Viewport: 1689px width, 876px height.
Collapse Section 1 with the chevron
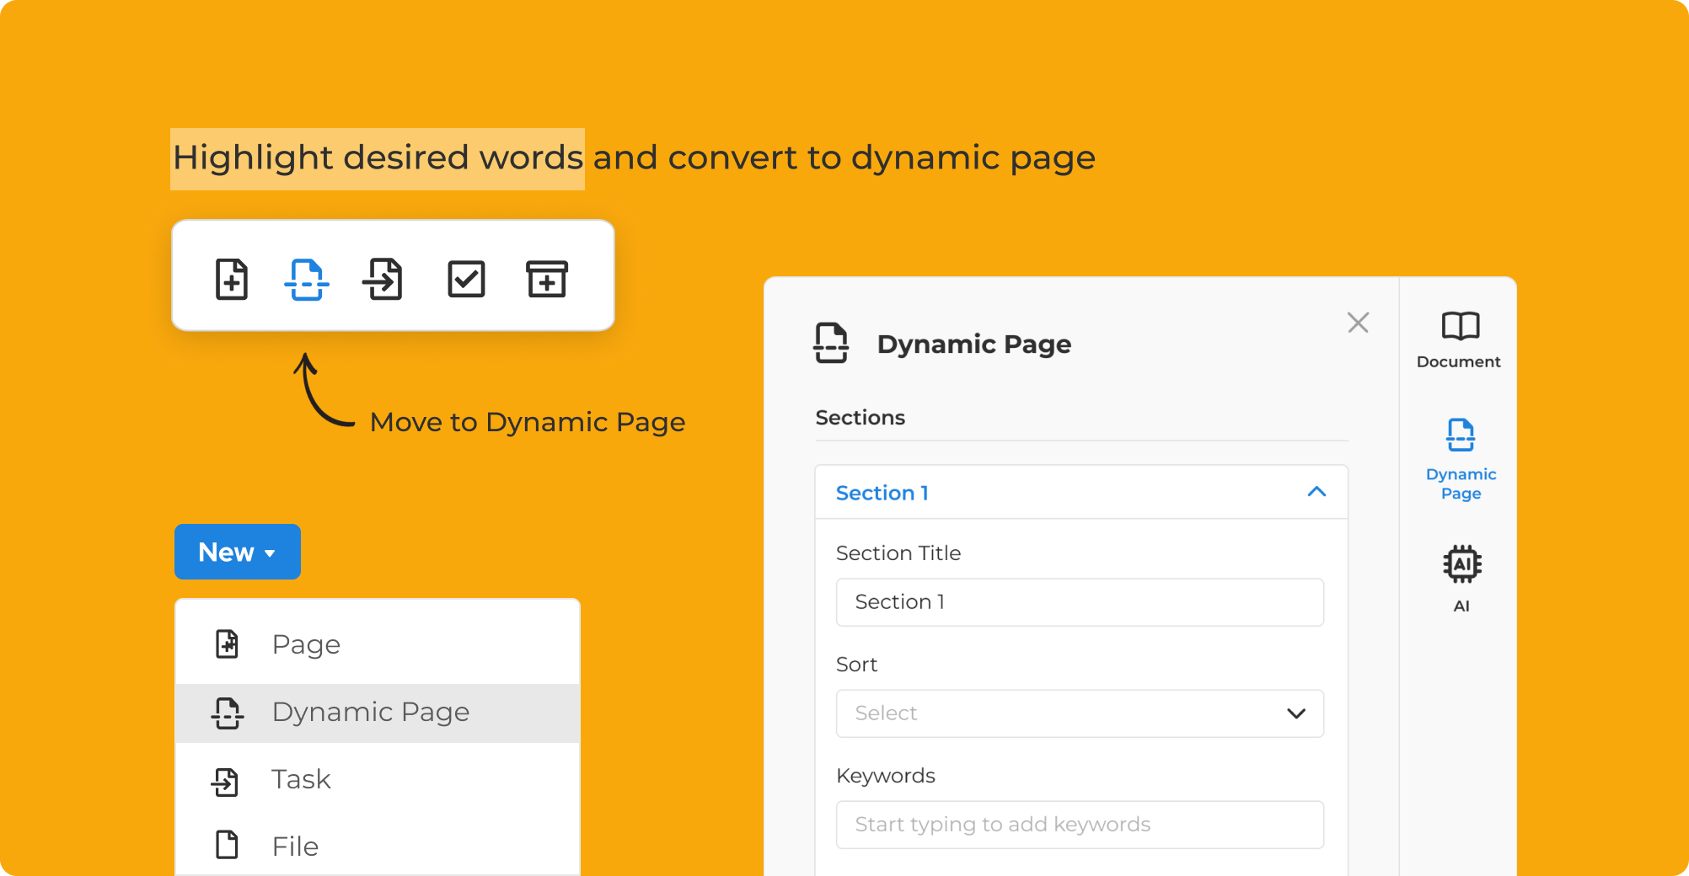click(1316, 492)
